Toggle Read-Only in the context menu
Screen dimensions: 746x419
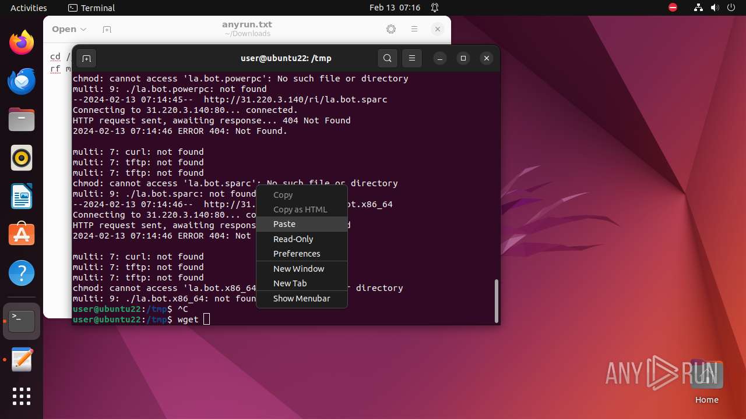pos(302,239)
